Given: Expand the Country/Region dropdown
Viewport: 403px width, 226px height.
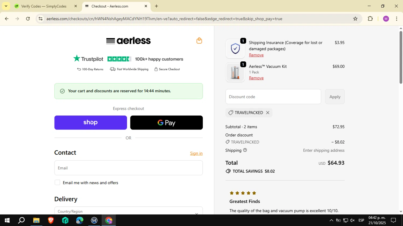Looking at the screenshot, I should [x=128, y=211].
